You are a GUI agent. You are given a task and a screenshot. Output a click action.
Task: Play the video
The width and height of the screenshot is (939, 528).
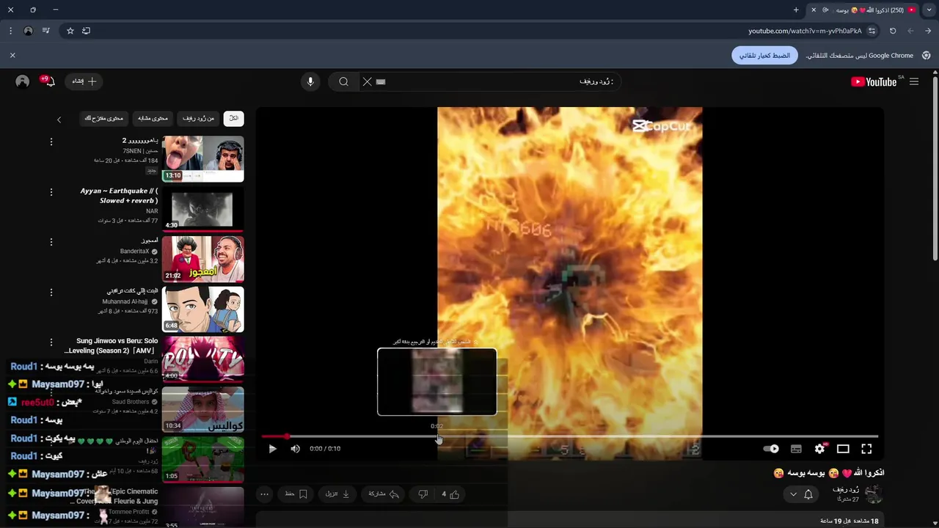coord(272,449)
